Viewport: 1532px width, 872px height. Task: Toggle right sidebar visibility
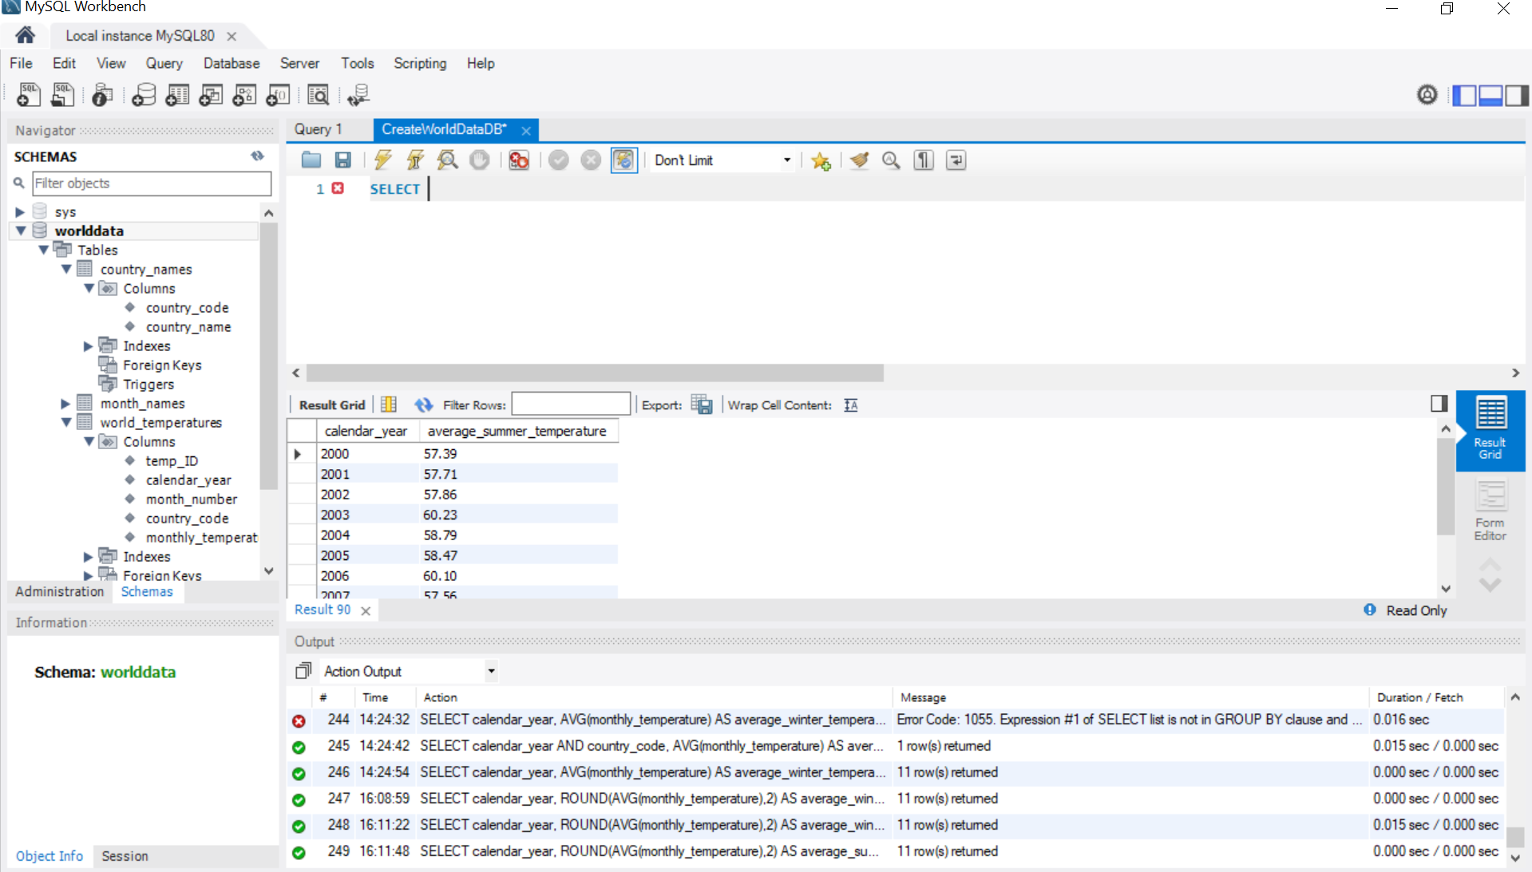click(x=1517, y=95)
